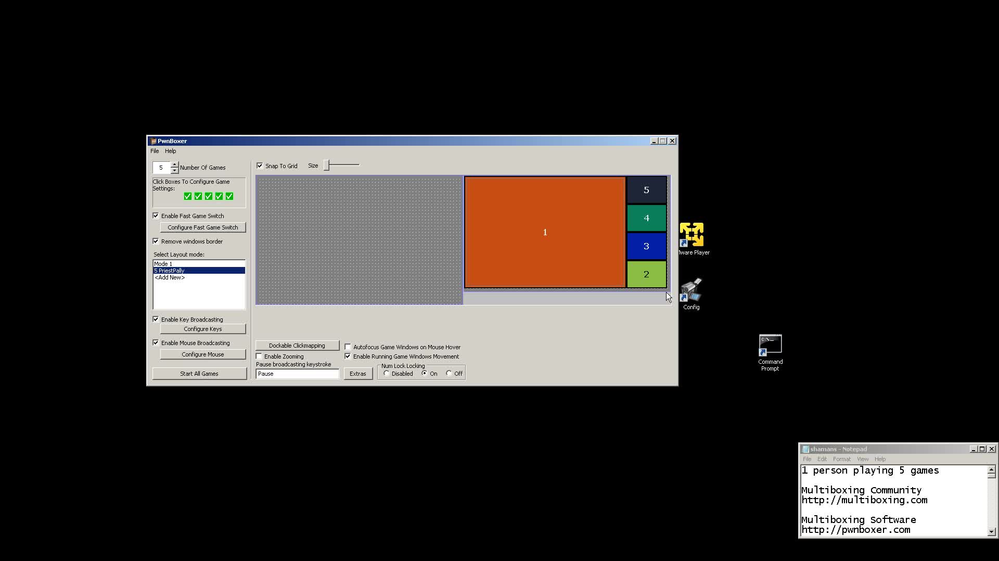Toggle Enable Fast Game Switch checkbox

tap(156, 215)
